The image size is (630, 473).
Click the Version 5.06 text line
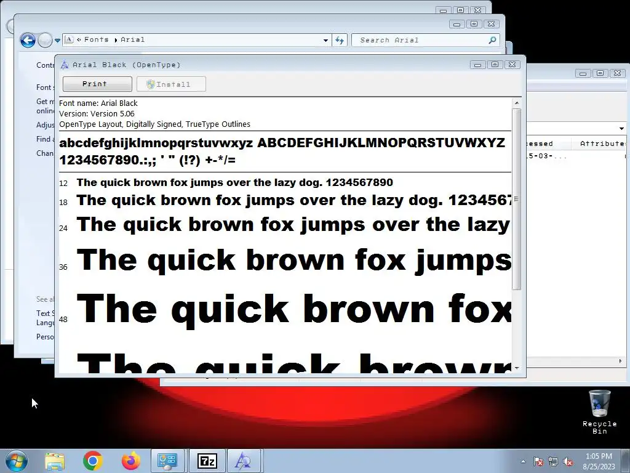click(x=97, y=114)
